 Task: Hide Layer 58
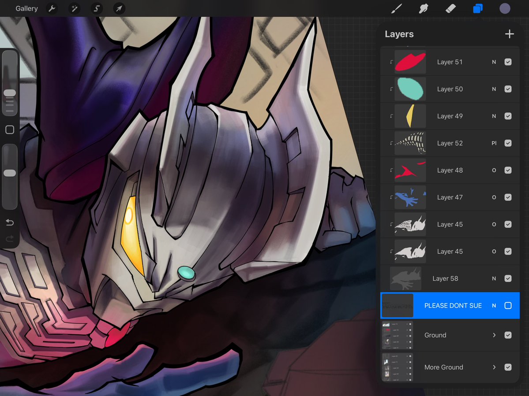pos(508,278)
